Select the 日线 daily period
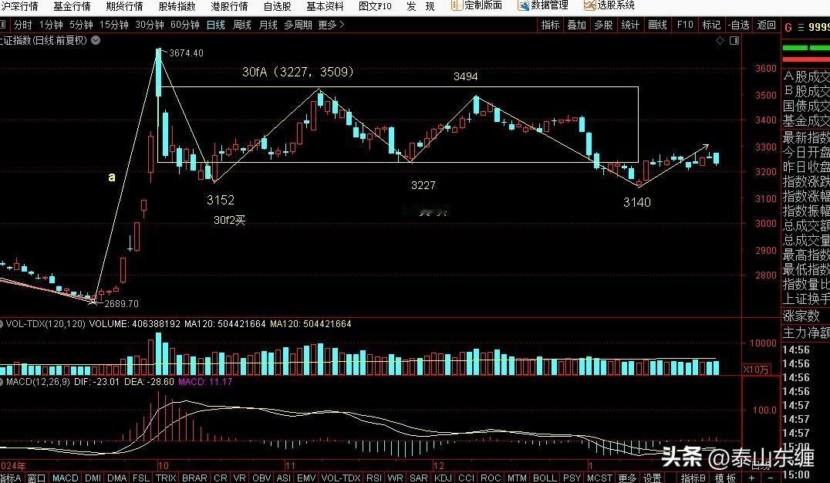This screenshot has height=483, width=830. pyautogui.click(x=215, y=25)
